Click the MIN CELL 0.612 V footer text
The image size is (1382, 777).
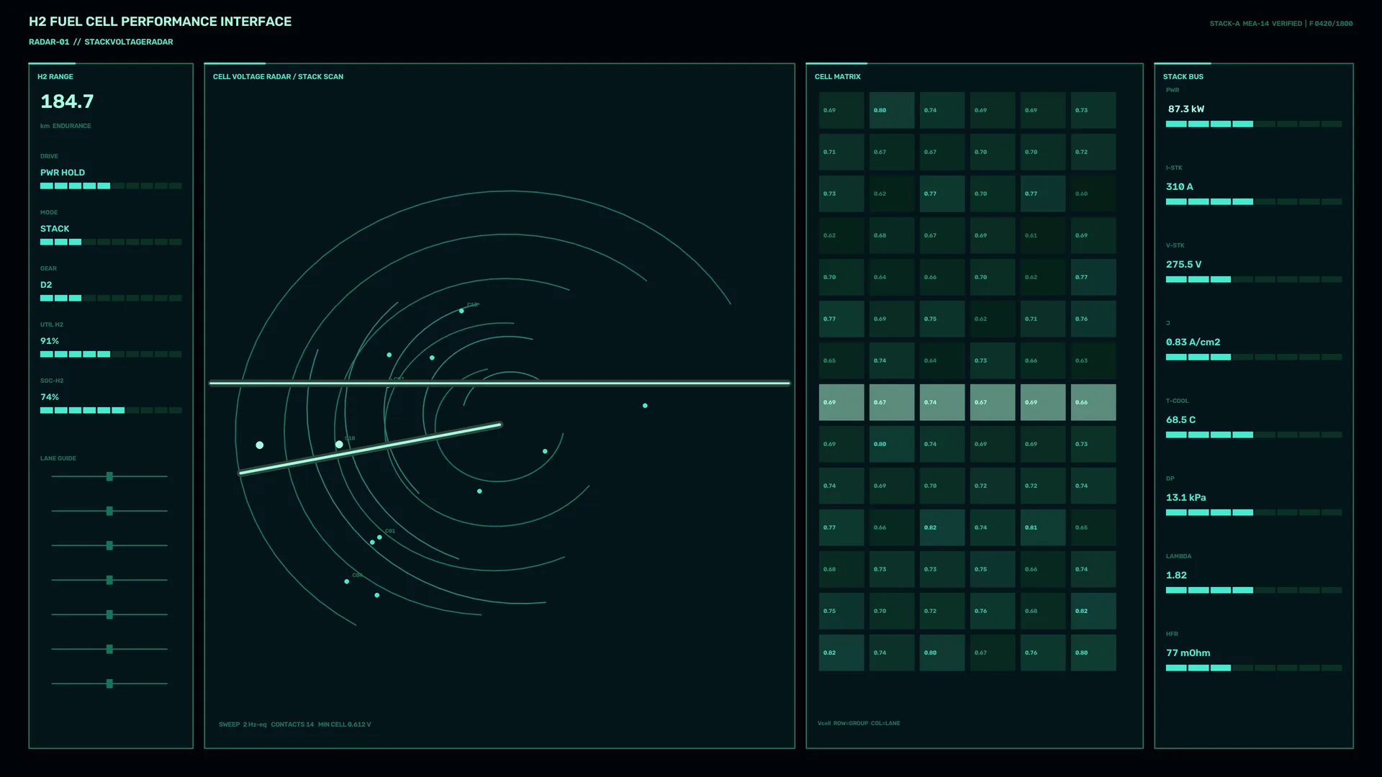(x=345, y=724)
